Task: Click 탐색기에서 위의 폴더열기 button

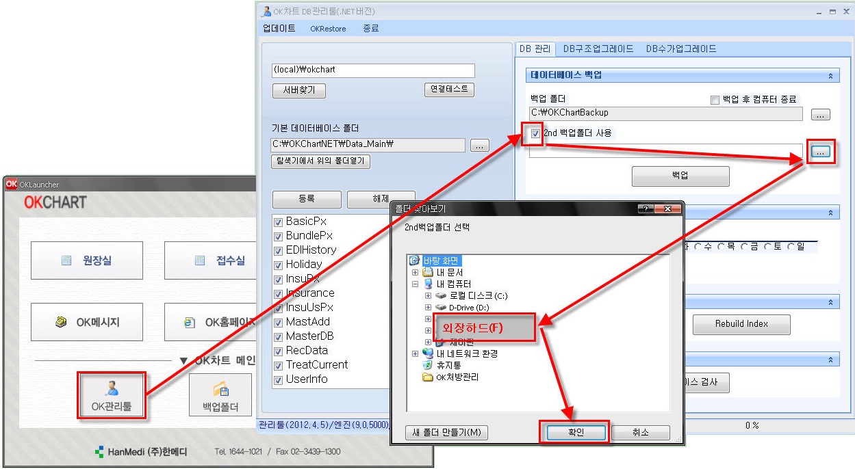Action: 321,162
